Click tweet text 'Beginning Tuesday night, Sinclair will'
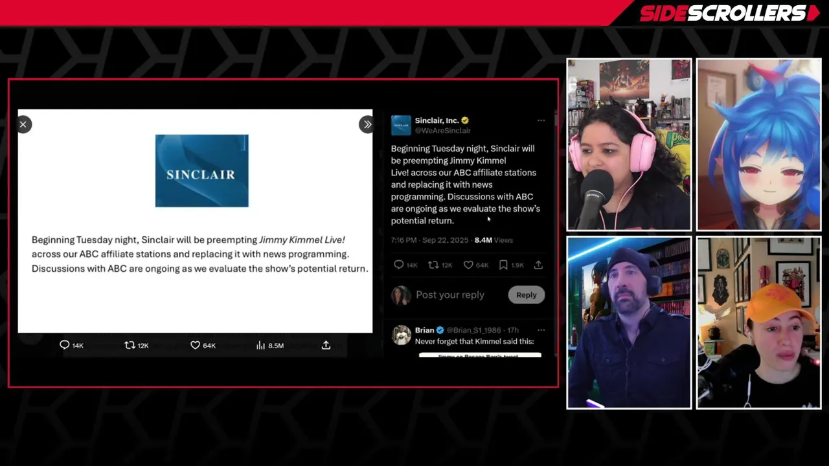Viewport: 829px width, 466px height. [462, 148]
